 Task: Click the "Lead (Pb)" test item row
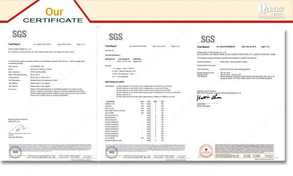coord(134,106)
